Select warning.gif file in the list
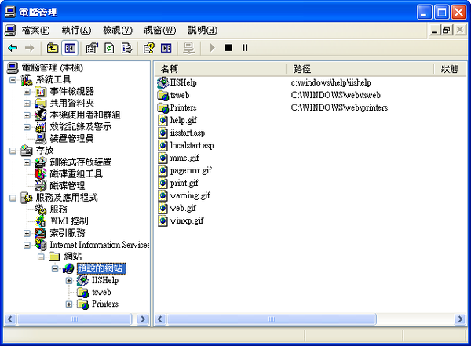This screenshot has height=346, width=471. 190,196
